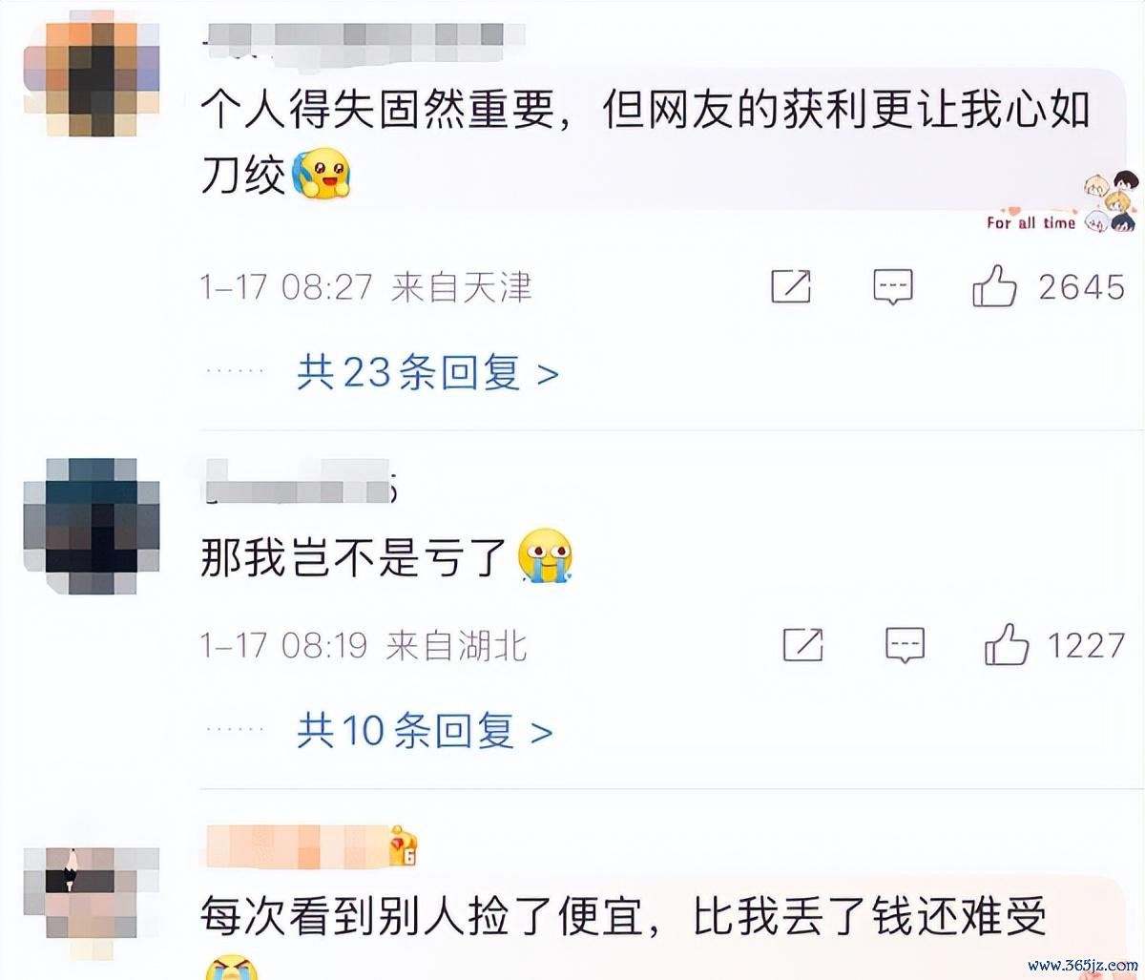Viewport: 1145px width, 980px height.
Task: Open second commenter's blurred username
Action: [300, 483]
